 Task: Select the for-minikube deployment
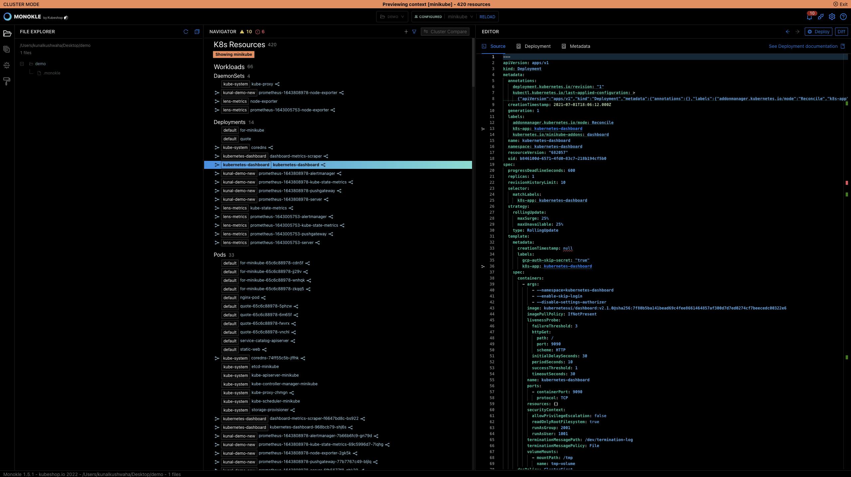pyautogui.click(x=252, y=130)
